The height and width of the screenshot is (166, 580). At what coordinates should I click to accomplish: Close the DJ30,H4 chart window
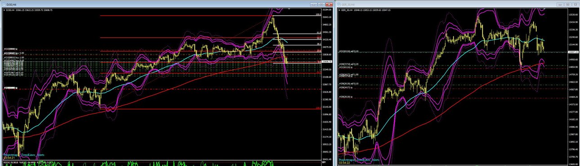[329, 4]
